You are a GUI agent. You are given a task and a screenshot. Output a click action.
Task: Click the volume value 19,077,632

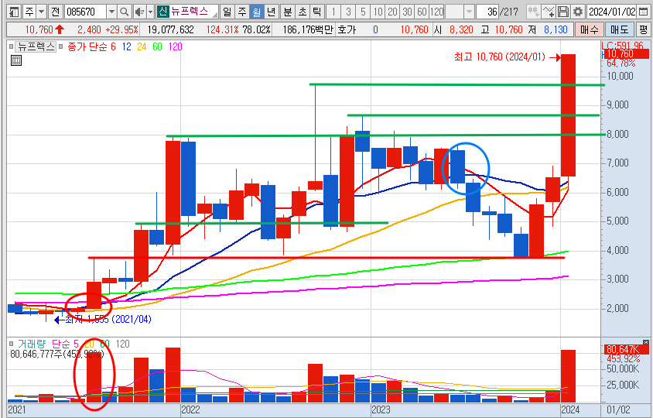click(x=171, y=29)
